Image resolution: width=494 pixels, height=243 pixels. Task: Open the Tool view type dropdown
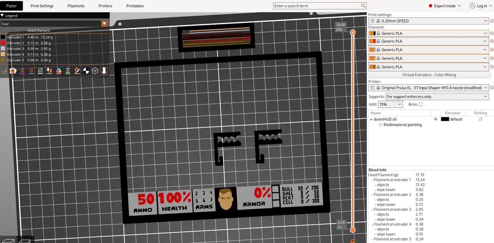(x=104, y=24)
